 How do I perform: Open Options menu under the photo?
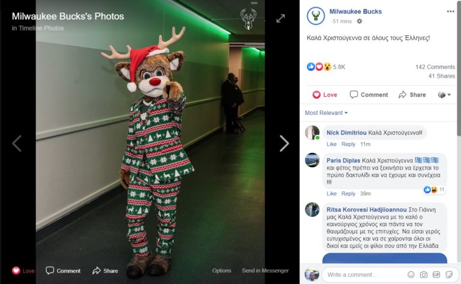[x=221, y=271]
